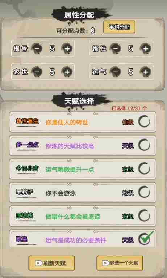Click the 平均分配 button

pos(120,27)
